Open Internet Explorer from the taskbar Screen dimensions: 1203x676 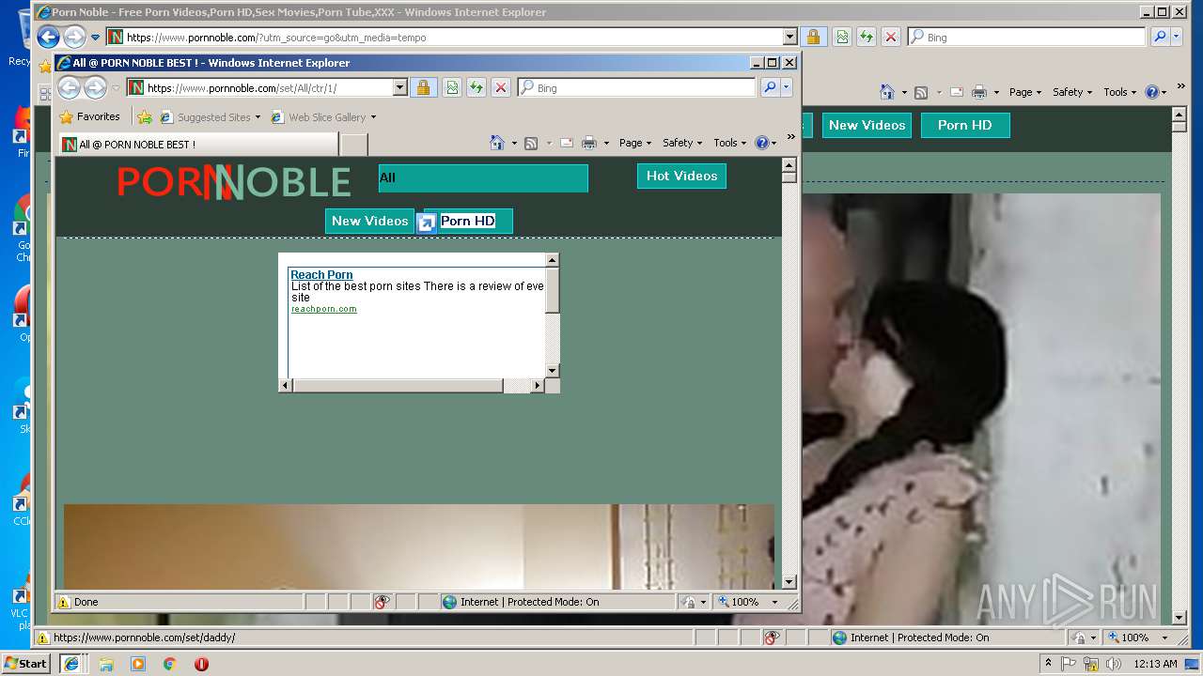(x=70, y=664)
